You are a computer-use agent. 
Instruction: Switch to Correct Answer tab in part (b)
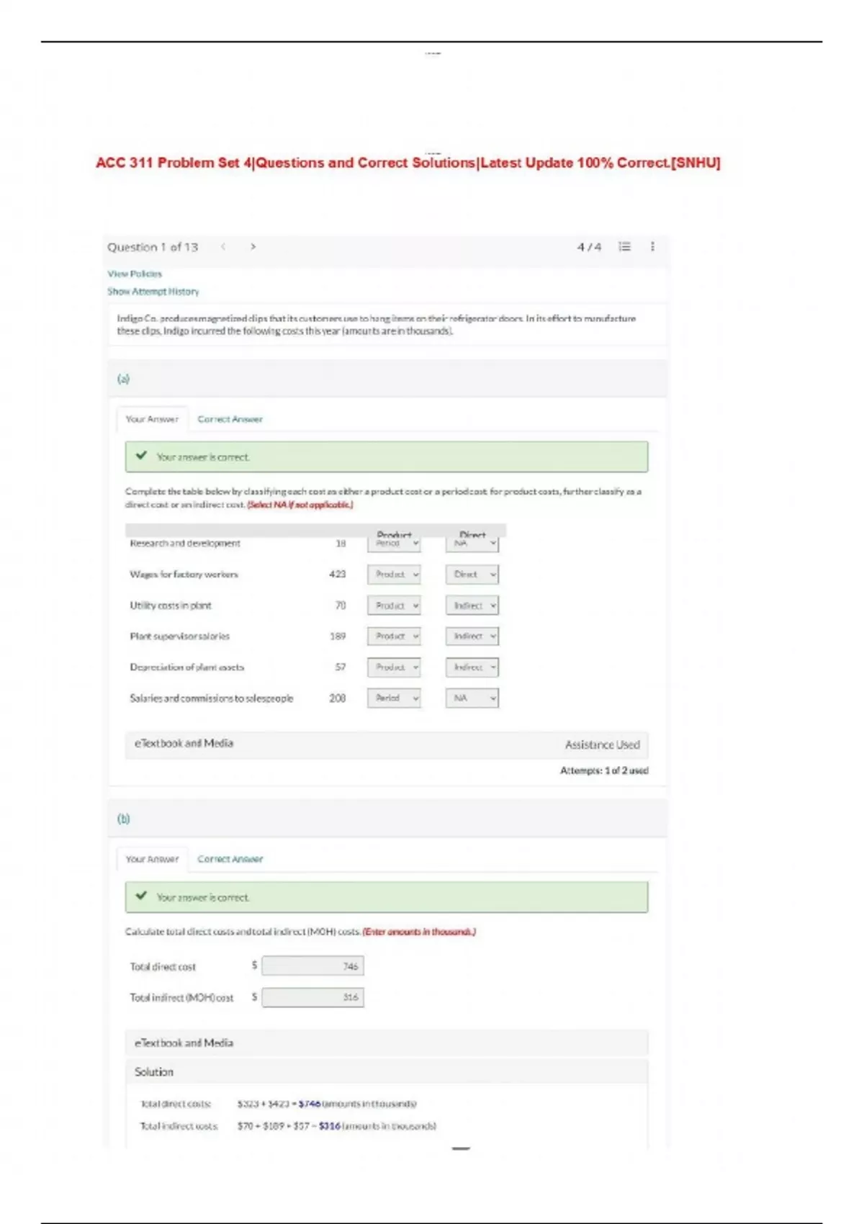tap(230, 859)
